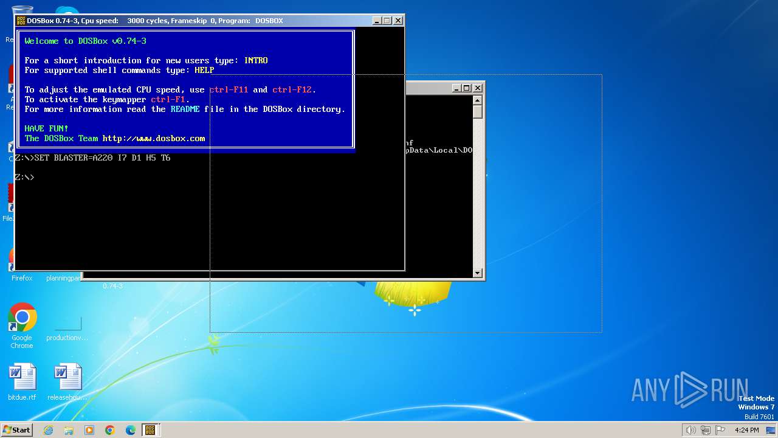Screen dimensions: 778x438
Task: Maximize the DOSBox status window behind
Action: click(x=466, y=88)
